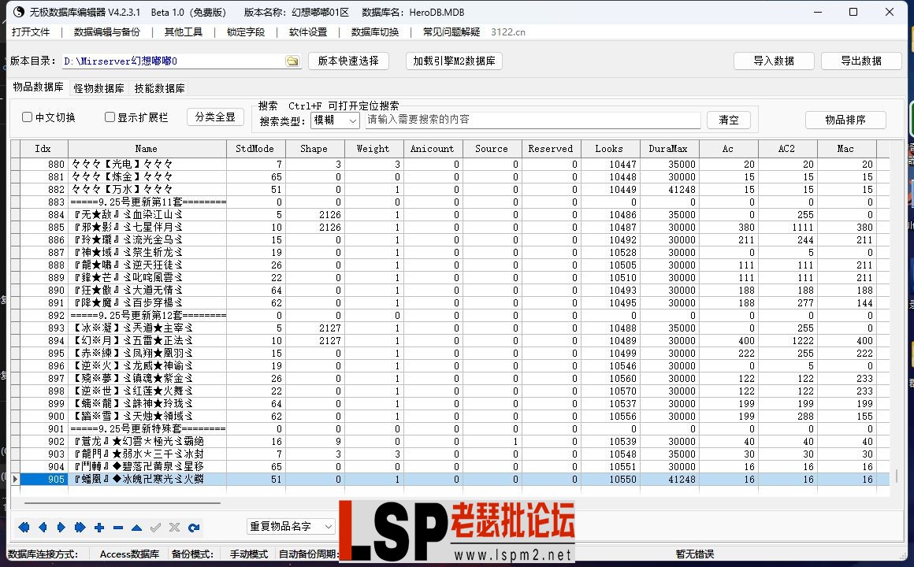Open the folder browse icon beside 版本目录
This screenshot has width=914, height=567.
click(x=292, y=60)
